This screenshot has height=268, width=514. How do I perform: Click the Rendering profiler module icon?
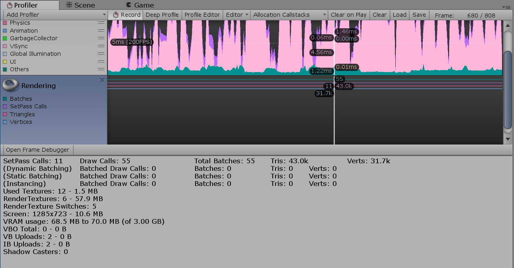10,85
